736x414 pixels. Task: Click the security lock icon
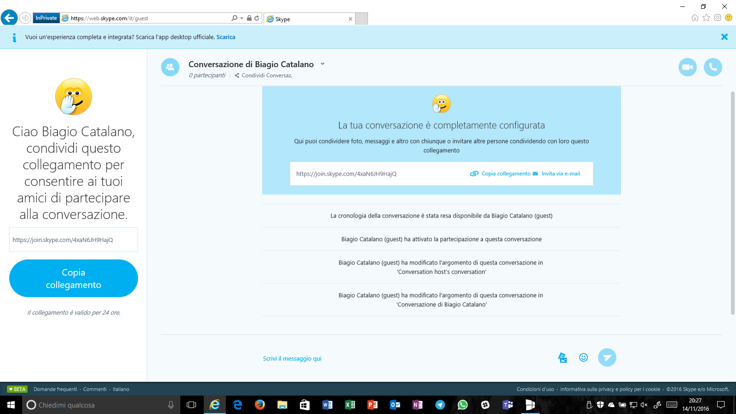point(249,18)
